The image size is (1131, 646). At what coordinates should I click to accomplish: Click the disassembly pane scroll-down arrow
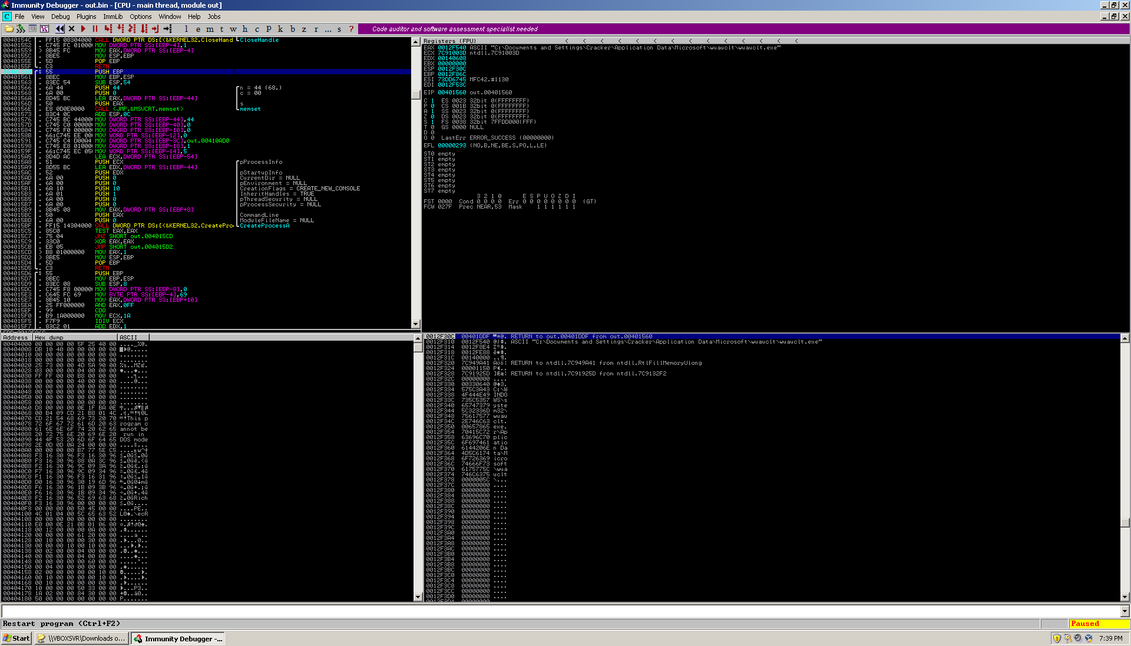(415, 324)
